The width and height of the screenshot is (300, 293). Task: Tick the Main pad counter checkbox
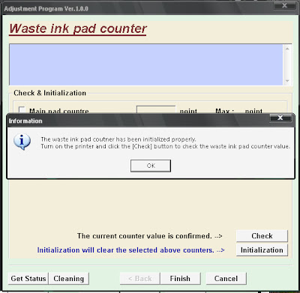[x=22, y=109]
